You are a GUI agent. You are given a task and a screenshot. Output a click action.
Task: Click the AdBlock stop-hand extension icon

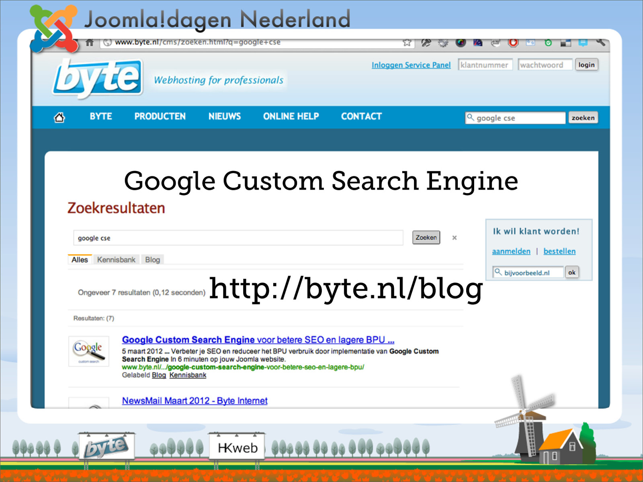tap(513, 42)
